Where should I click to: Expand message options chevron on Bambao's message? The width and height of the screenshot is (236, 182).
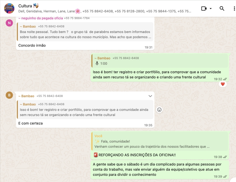[150, 96]
